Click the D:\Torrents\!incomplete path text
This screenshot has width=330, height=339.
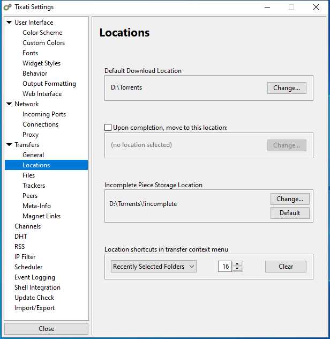(x=143, y=204)
